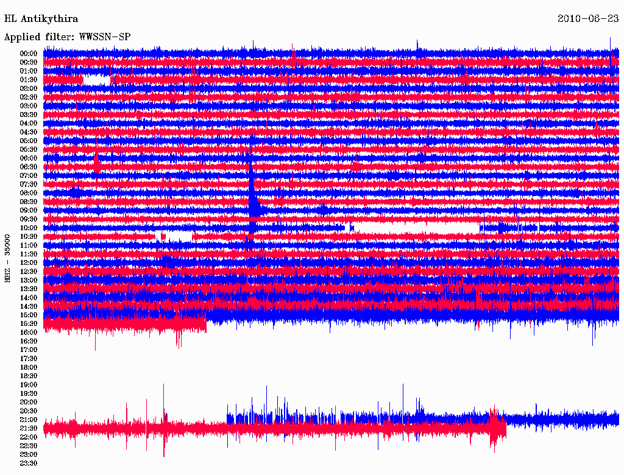Select the 08:00 time label
This screenshot has width=624, height=475.
click(x=29, y=193)
